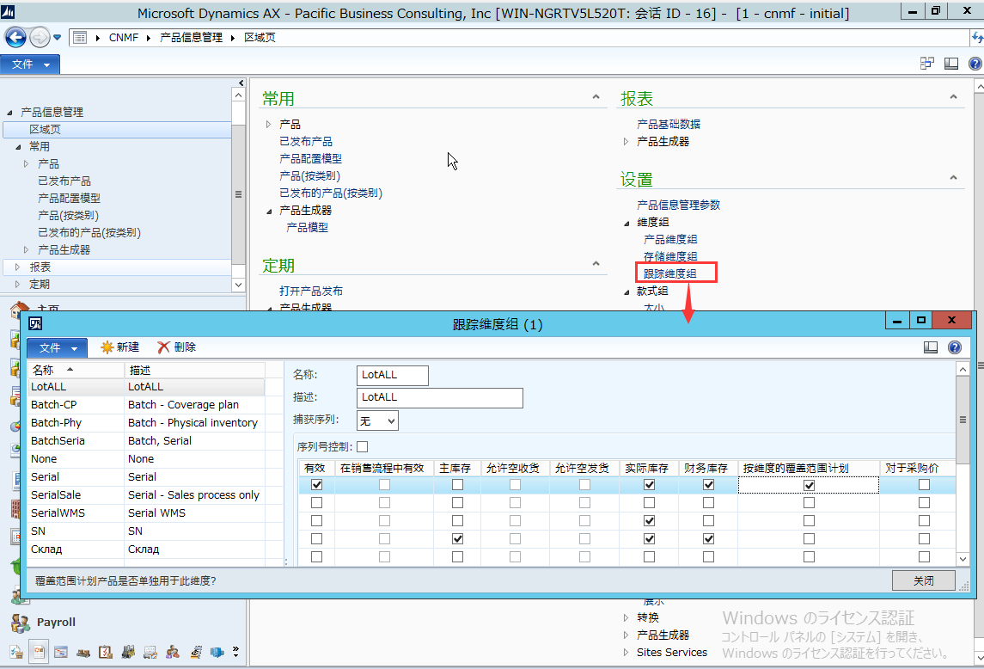Collapse the 设置 section header
984x669 pixels.
(953, 178)
